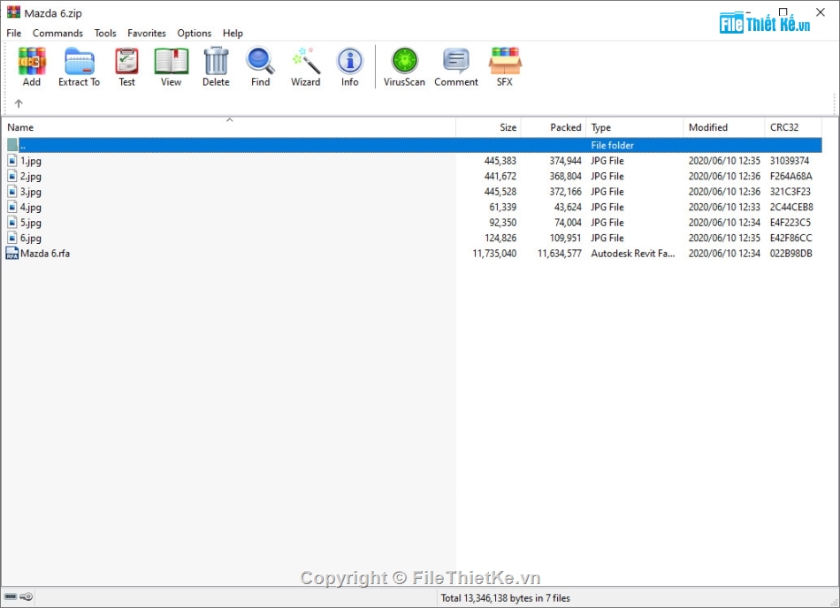Open the File menu

click(x=14, y=34)
